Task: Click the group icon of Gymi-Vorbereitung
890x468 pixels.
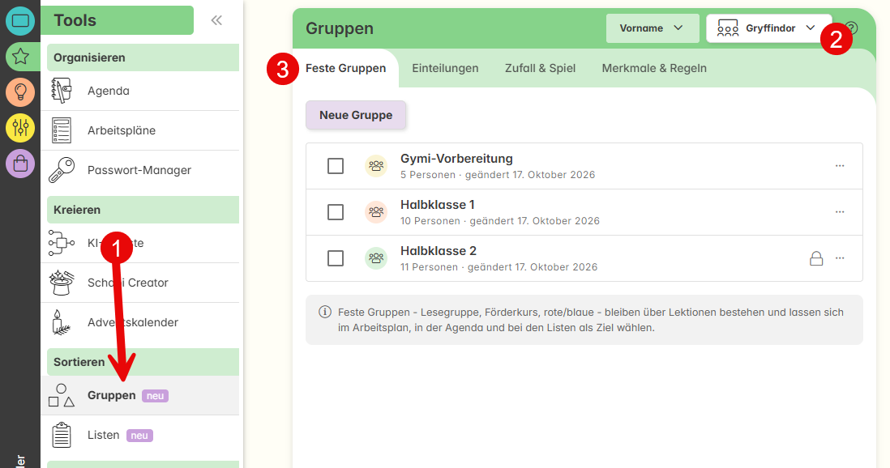Action: pos(376,166)
